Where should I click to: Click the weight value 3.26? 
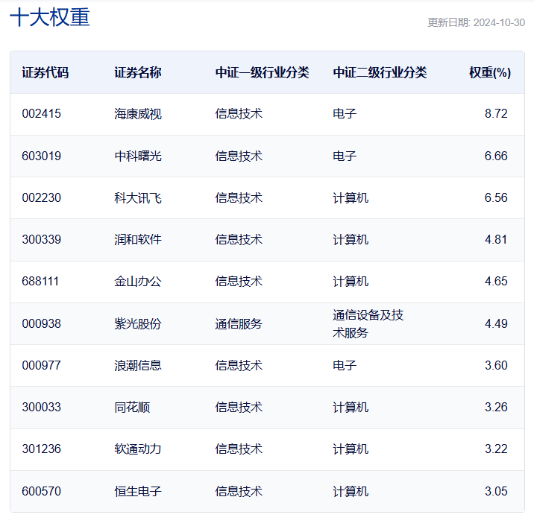pyautogui.click(x=496, y=408)
